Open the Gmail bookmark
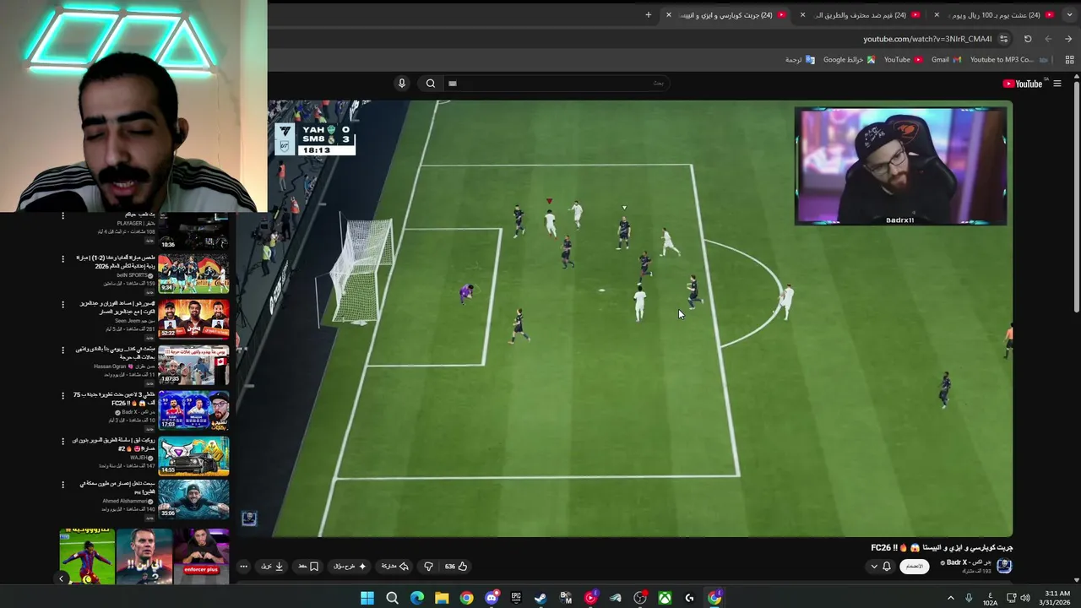Screen dimensions: 1081x608 click(x=946, y=60)
